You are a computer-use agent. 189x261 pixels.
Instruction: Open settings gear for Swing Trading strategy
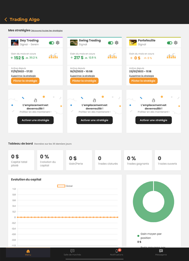[x=117, y=43]
